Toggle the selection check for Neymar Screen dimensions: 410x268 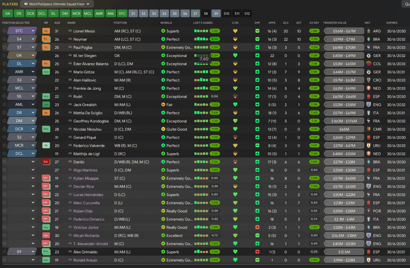point(4,39)
